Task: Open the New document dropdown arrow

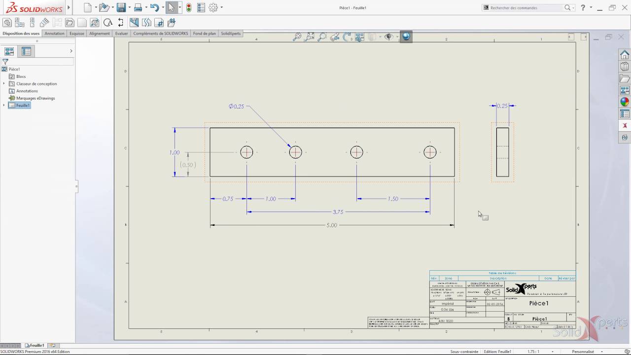Action: click(95, 7)
